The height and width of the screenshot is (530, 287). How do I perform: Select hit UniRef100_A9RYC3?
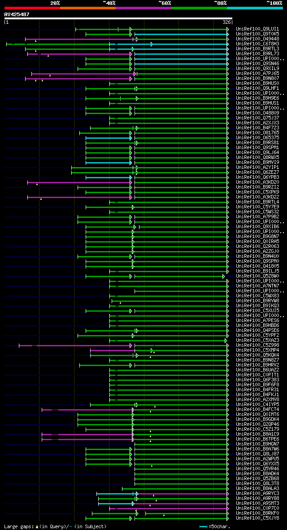click(257, 494)
